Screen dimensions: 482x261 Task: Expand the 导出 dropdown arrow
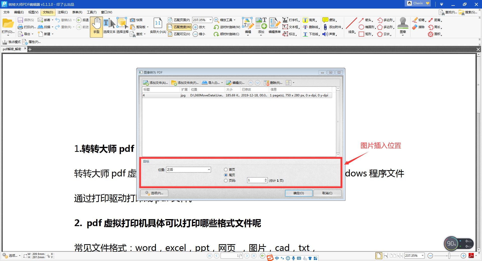pyautogui.click(x=32, y=34)
